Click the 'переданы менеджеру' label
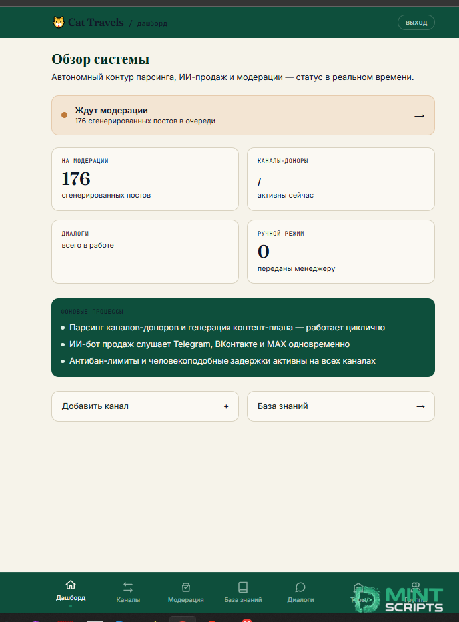Viewport: 459px width, 622px height. (296, 268)
